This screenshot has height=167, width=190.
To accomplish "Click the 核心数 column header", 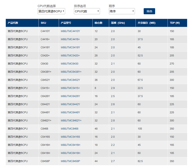I will pos(98,23).
